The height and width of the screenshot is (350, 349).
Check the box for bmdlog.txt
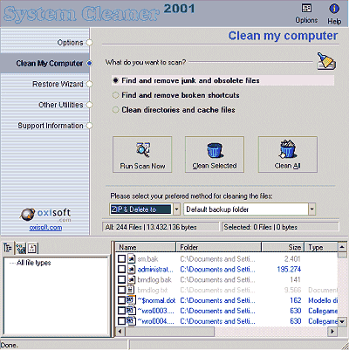click(121, 290)
